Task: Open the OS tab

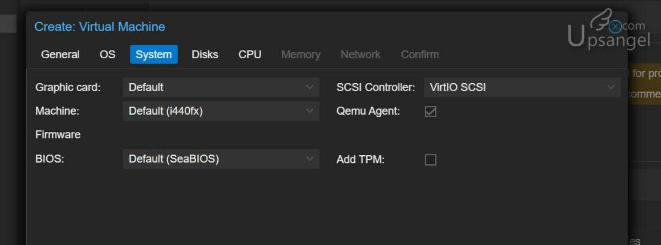Action: tap(108, 54)
